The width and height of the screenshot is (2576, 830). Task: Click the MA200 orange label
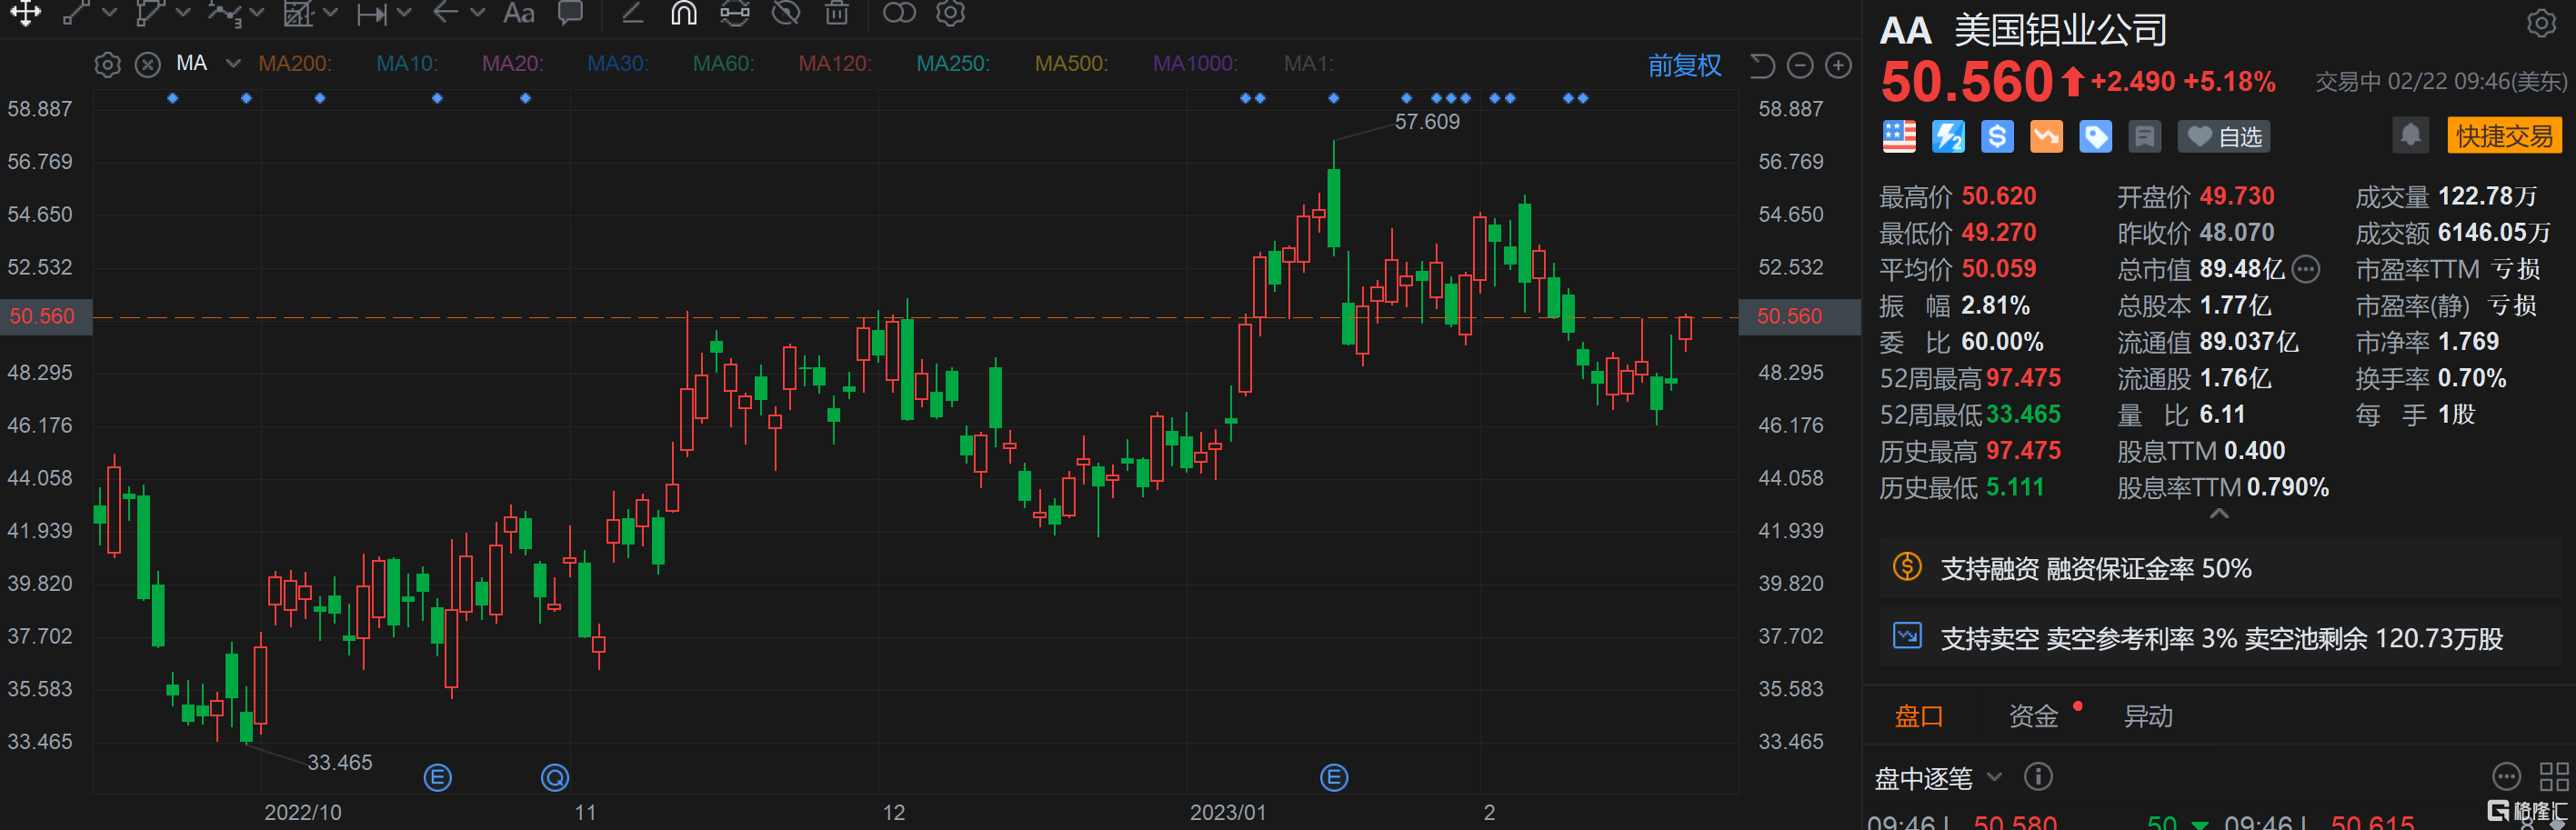point(294,64)
